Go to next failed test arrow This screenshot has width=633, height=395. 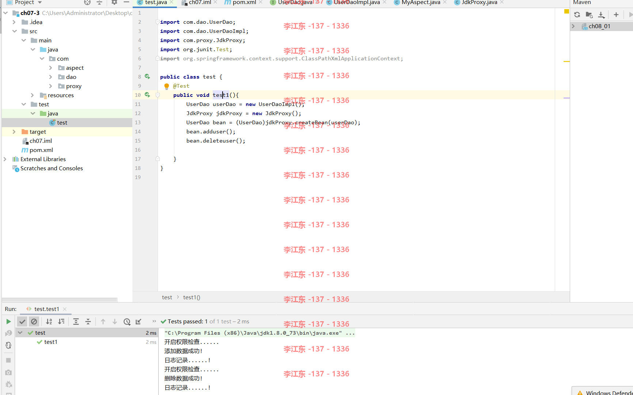(x=115, y=322)
